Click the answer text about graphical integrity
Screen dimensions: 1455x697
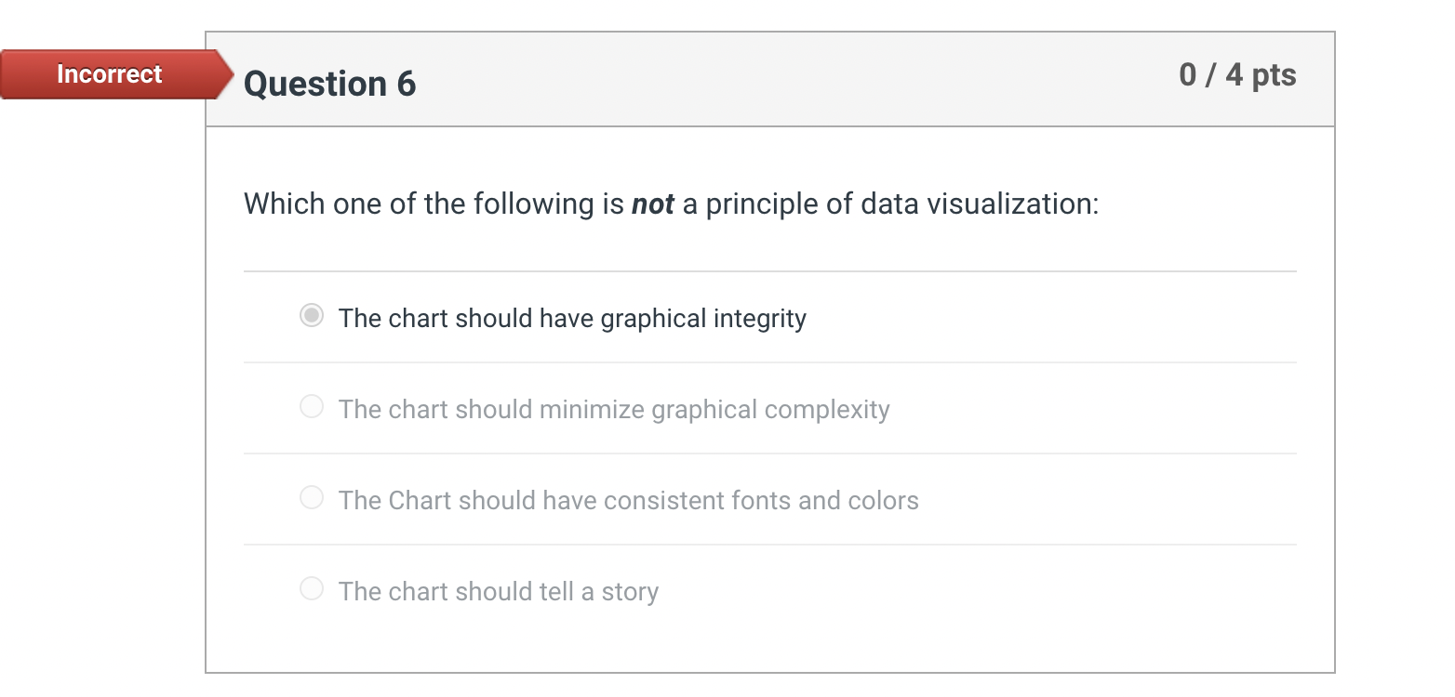[571, 318]
